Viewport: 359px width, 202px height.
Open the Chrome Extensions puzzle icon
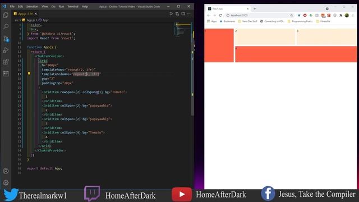pyautogui.click(x=340, y=15)
